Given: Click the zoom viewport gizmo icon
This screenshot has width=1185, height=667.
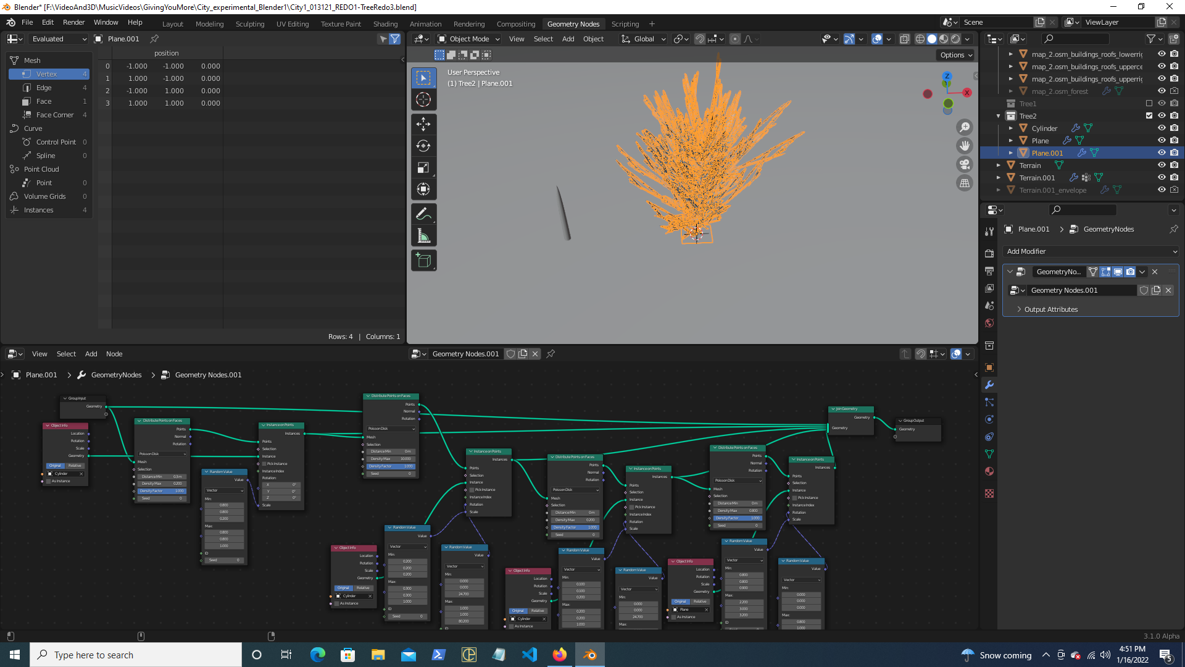Looking at the screenshot, I should pyautogui.click(x=964, y=127).
